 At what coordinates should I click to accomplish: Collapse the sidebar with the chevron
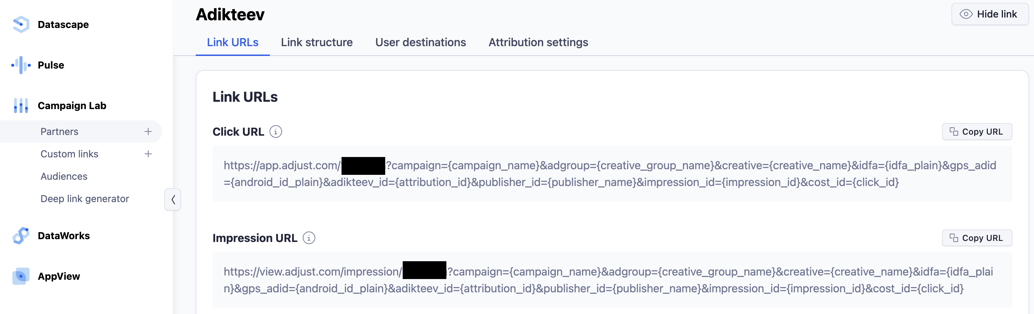pos(173,200)
